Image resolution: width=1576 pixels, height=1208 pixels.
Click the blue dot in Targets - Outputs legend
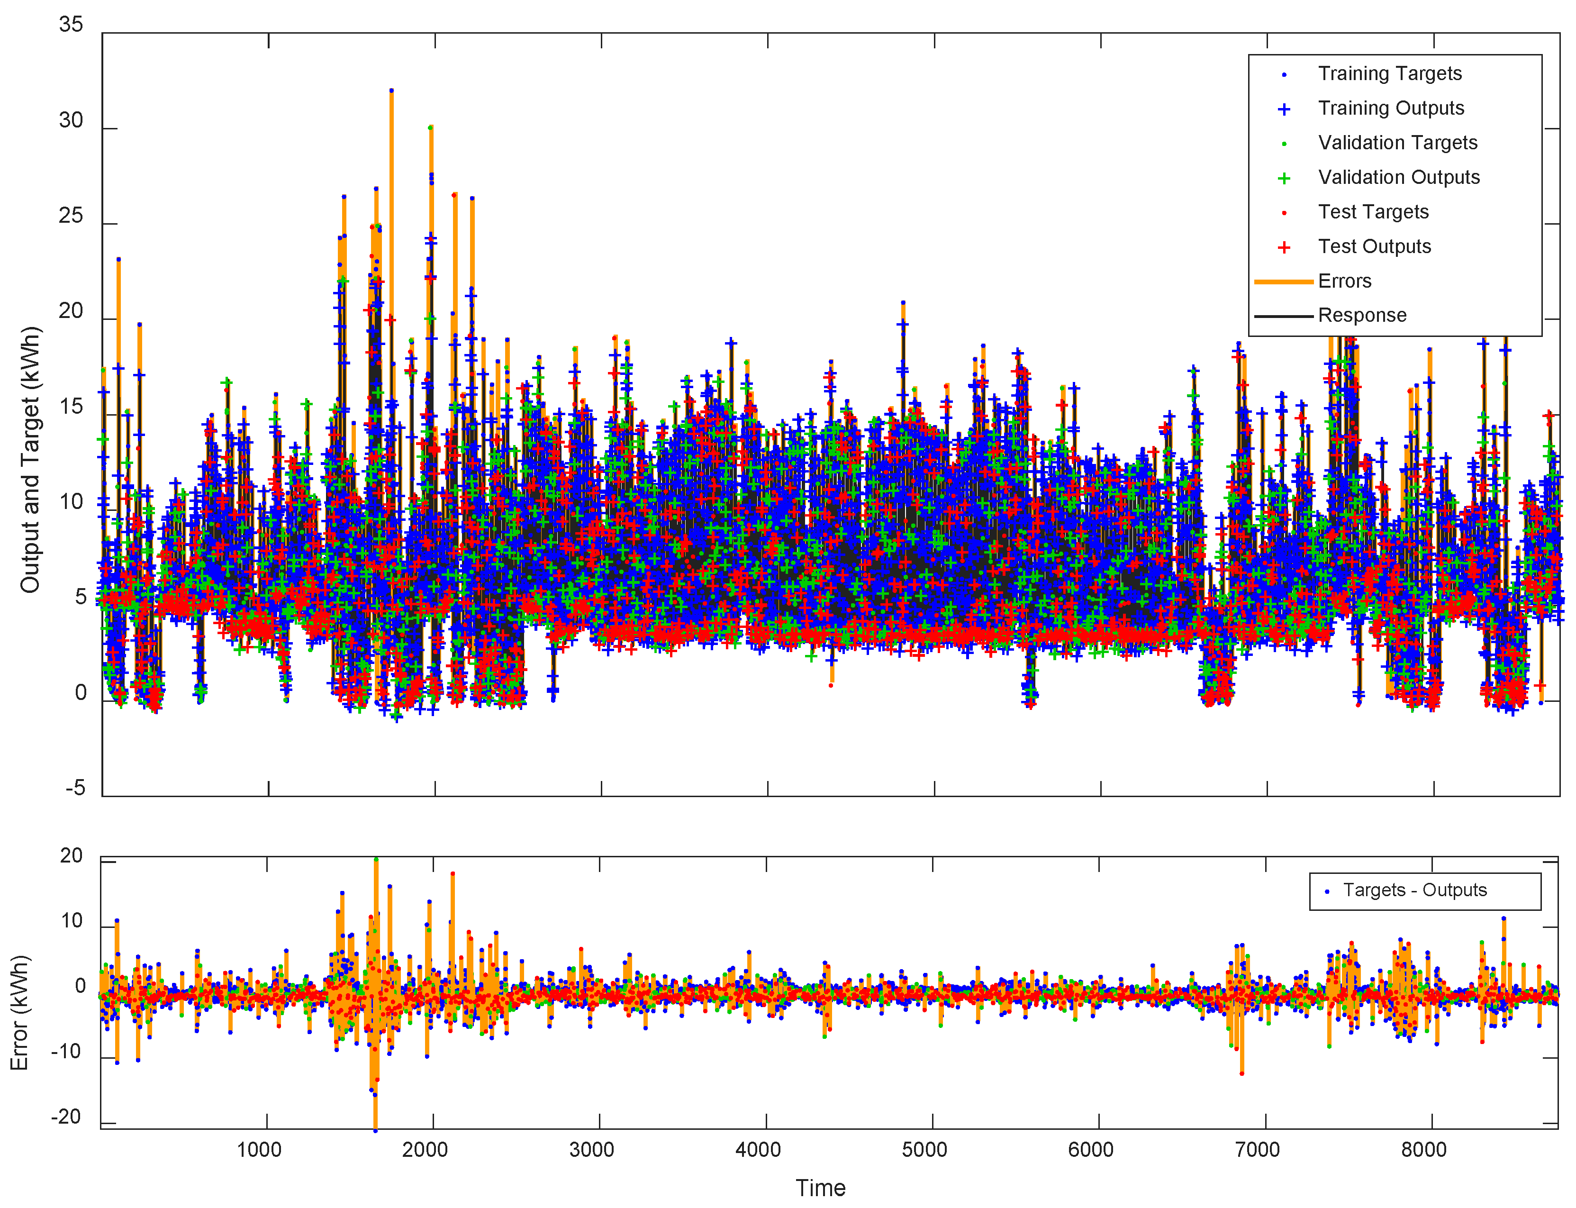click(x=1326, y=891)
